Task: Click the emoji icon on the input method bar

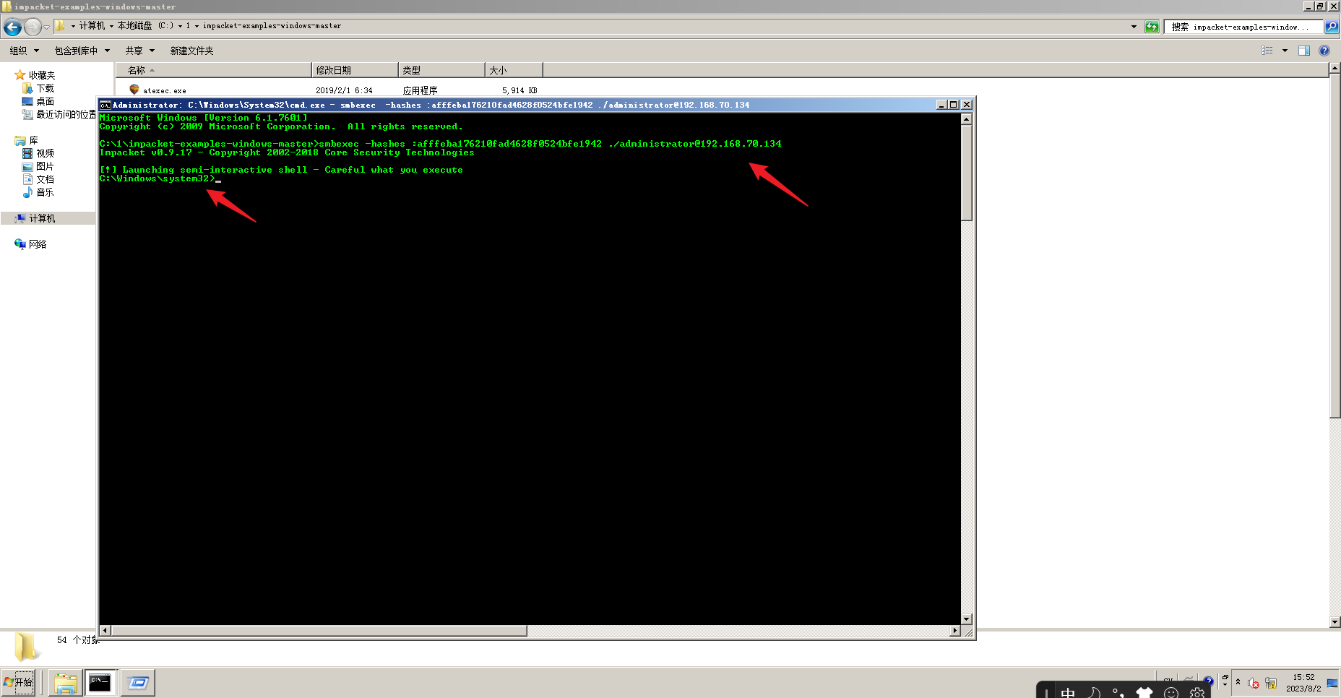Action: (x=1170, y=694)
